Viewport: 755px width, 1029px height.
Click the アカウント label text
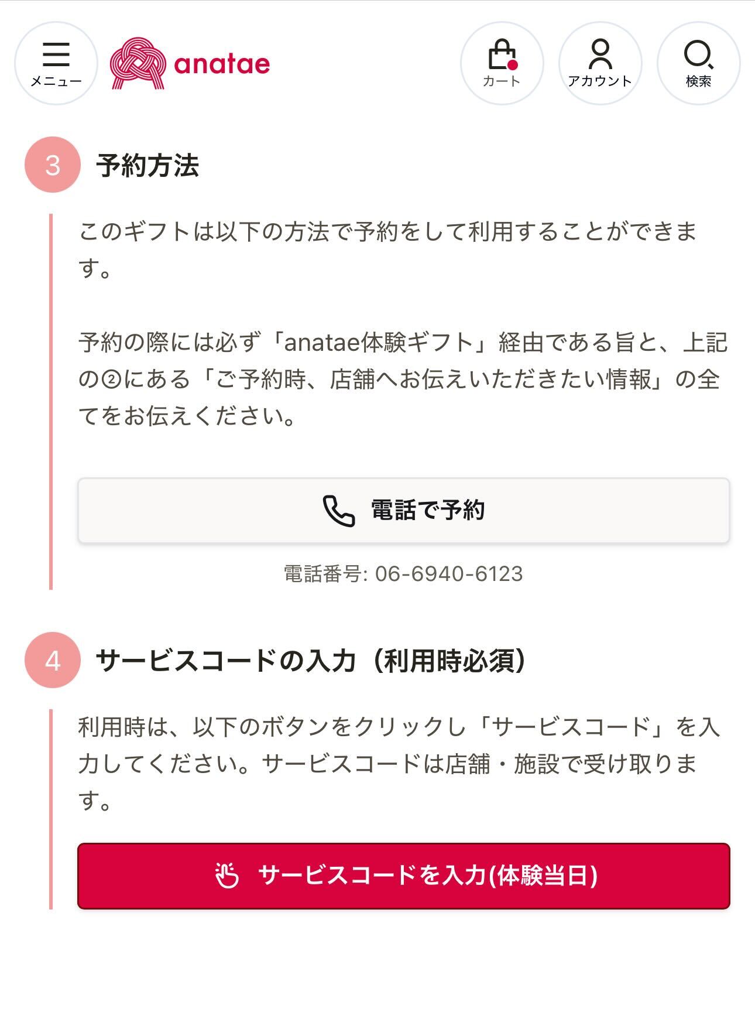coord(600,81)
